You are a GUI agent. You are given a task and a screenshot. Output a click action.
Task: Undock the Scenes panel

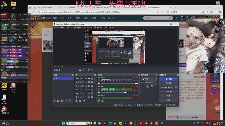point(73,75)
